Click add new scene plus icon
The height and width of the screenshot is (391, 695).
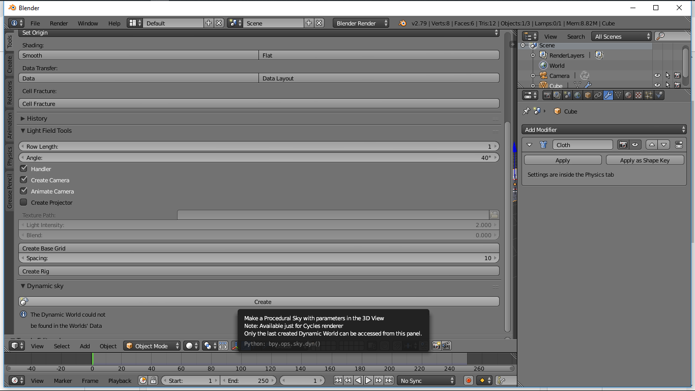(309, 23)
